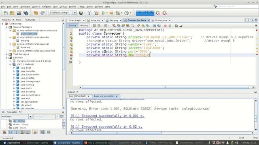Collapse the Libraries node

click(6, 58)
